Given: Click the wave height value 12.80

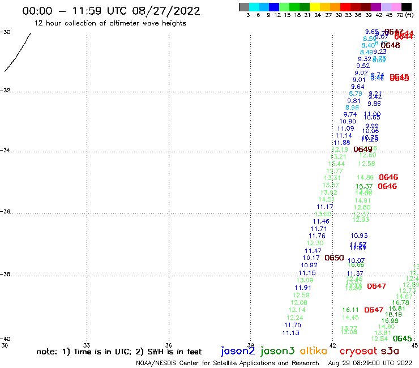Looking at the screenshot, I should (362, 207).
